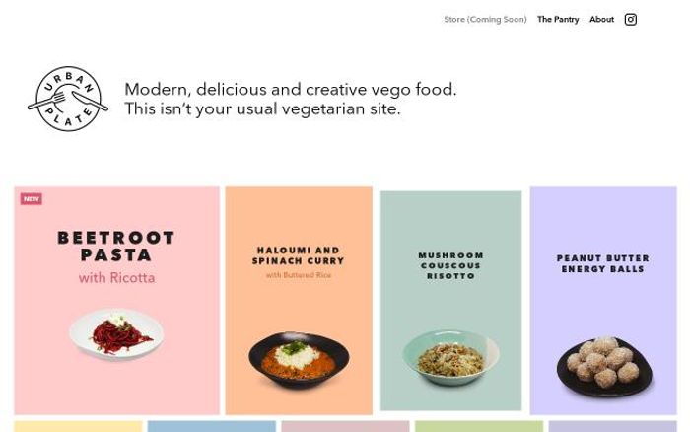Open The Pantry menu item

(x=558, y=20)
